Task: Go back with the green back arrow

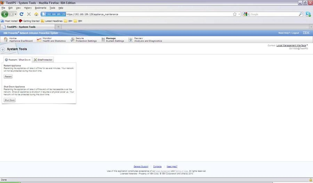Action: (5, 14)
